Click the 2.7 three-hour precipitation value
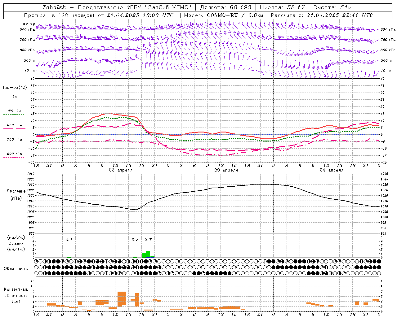Viewport: 397px width, 317px height. tap(148, 240)
